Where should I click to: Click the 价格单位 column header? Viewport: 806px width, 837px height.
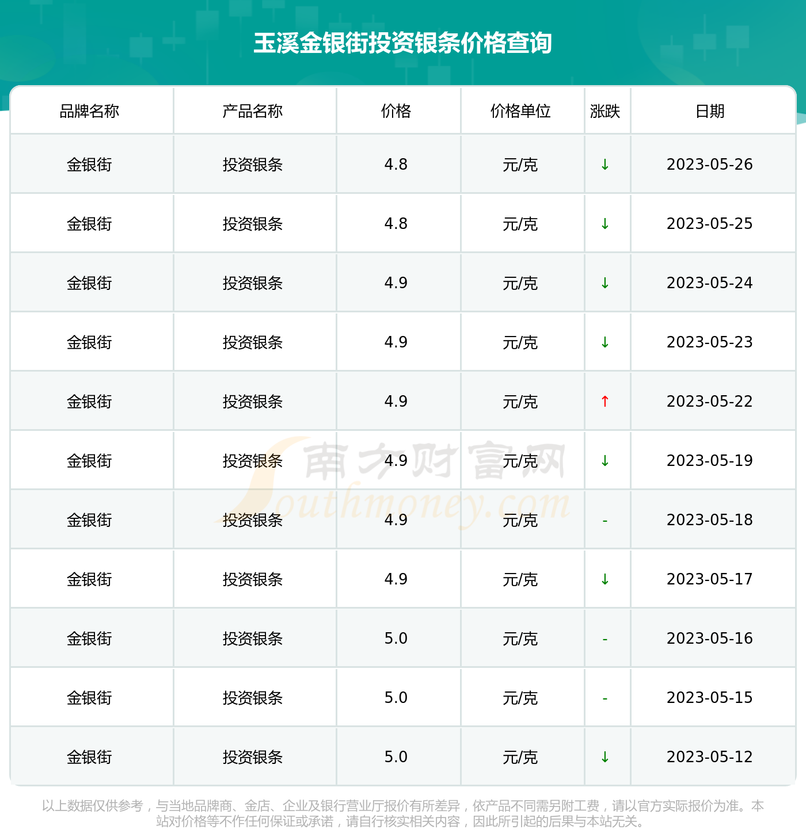click(520, 111)
